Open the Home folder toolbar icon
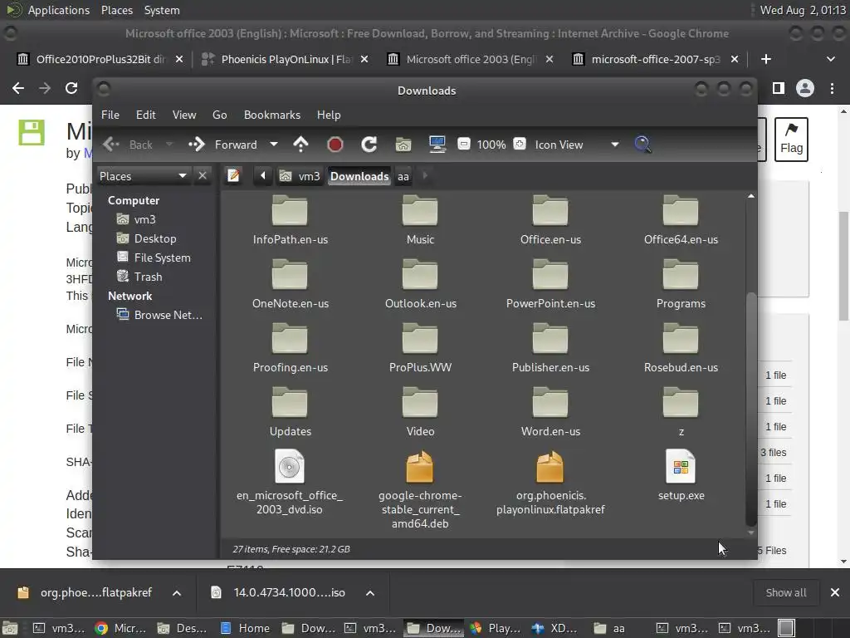 pyautogui.click(x=403, y=145)
